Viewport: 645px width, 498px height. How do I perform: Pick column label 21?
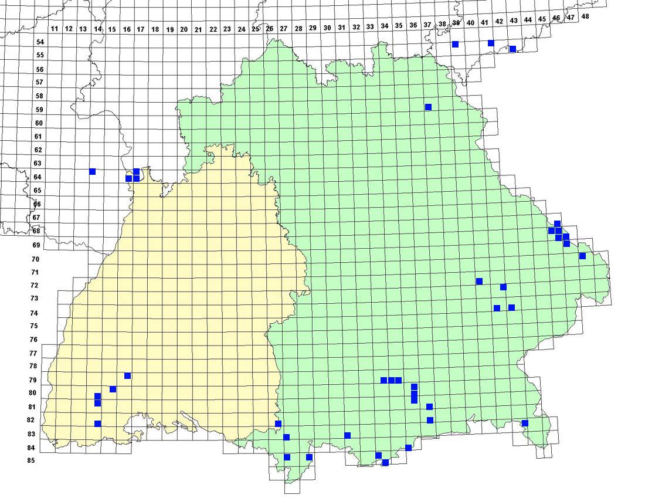tap(198, 30)
